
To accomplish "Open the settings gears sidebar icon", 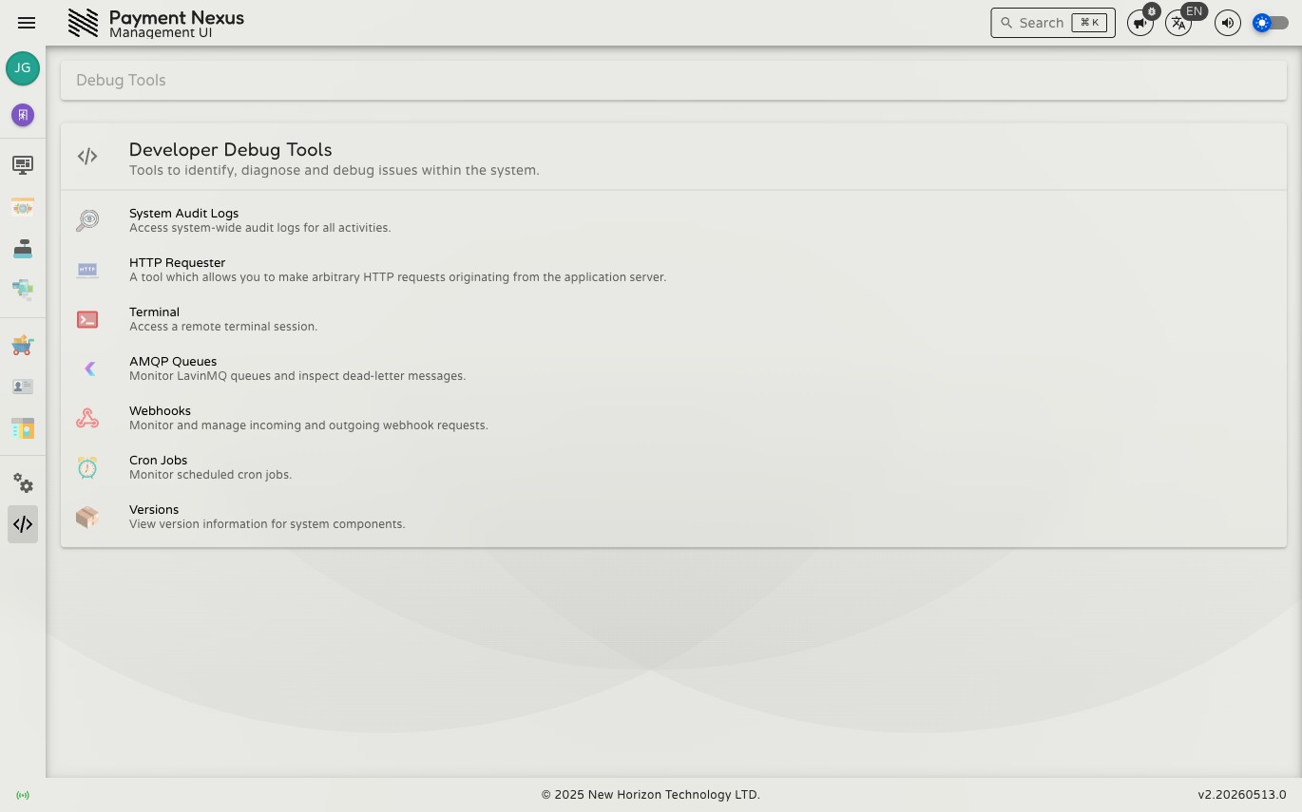I will [23, 482].
